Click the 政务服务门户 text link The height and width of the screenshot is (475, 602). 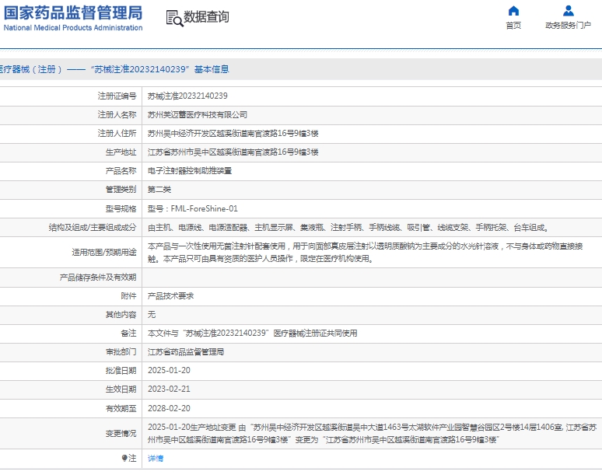click(569, 26)
